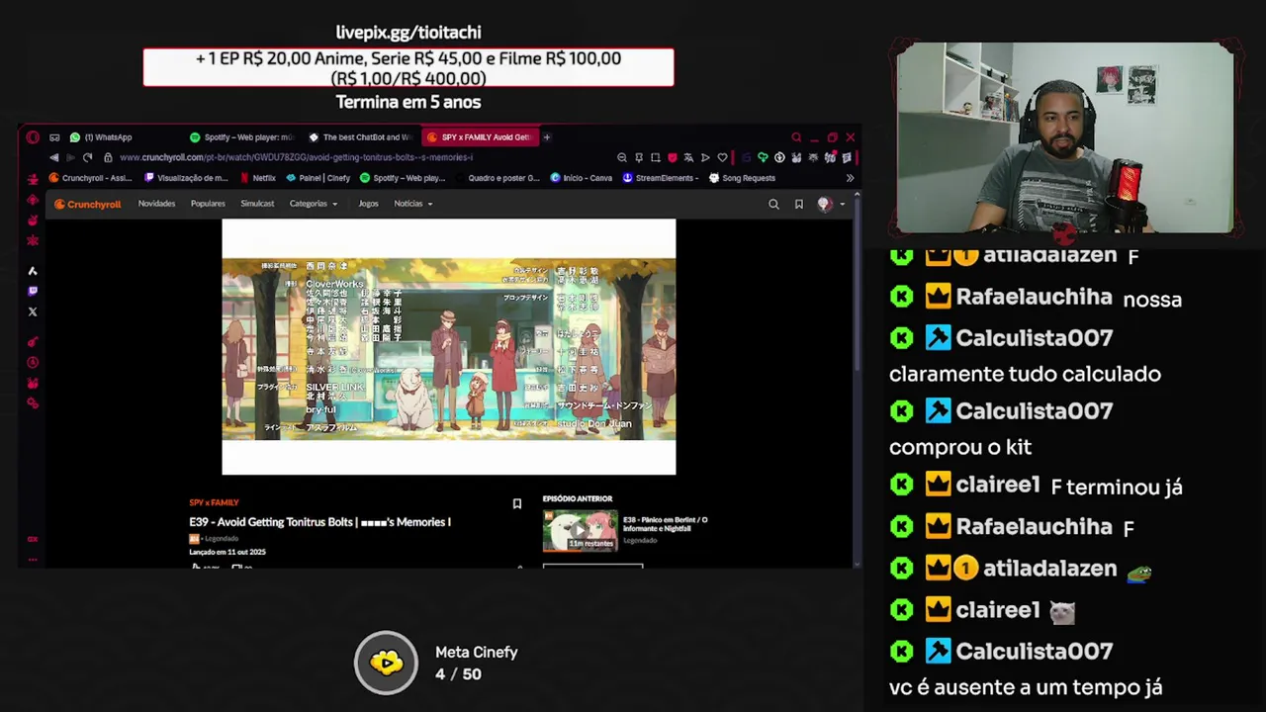Open the Song Requests bookmark

(x=742, y=178)
